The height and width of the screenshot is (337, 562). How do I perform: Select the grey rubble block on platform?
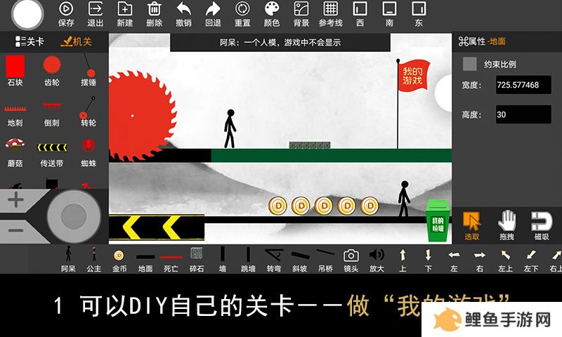point(310,145)
